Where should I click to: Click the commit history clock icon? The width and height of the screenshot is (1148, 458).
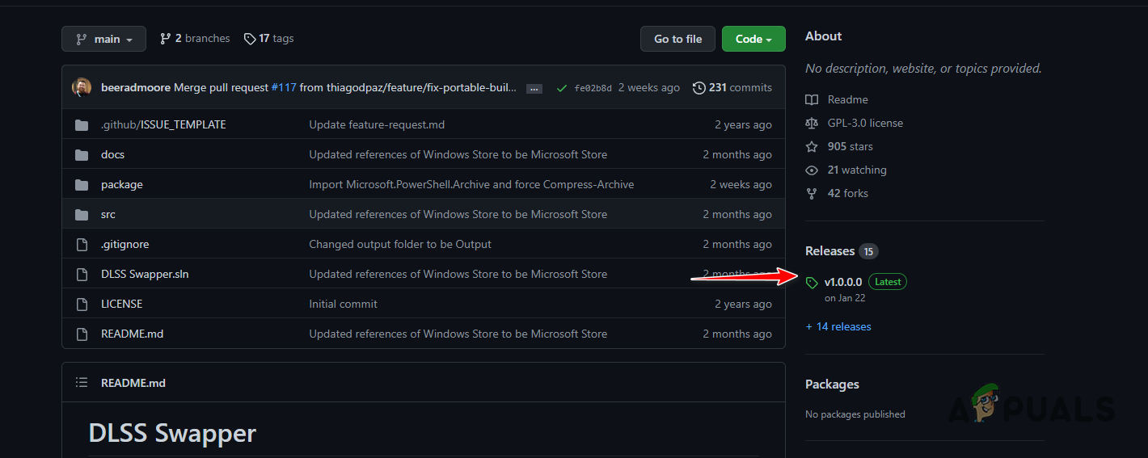point(699,88)
